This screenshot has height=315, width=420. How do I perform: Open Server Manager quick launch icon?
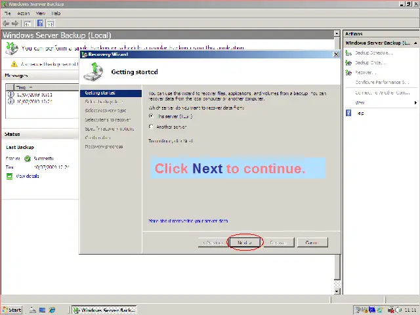(33, 310)
